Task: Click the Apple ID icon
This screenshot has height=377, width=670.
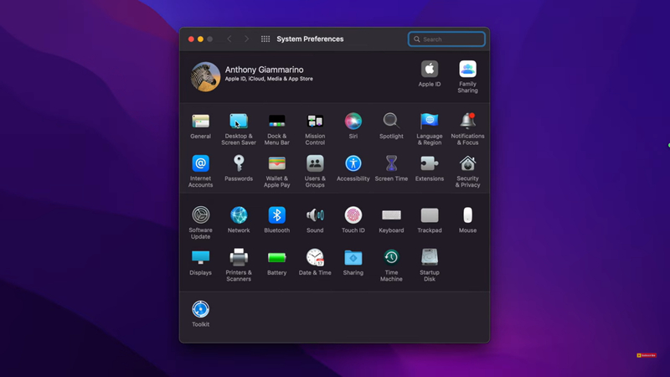Action: click(430, 70)
